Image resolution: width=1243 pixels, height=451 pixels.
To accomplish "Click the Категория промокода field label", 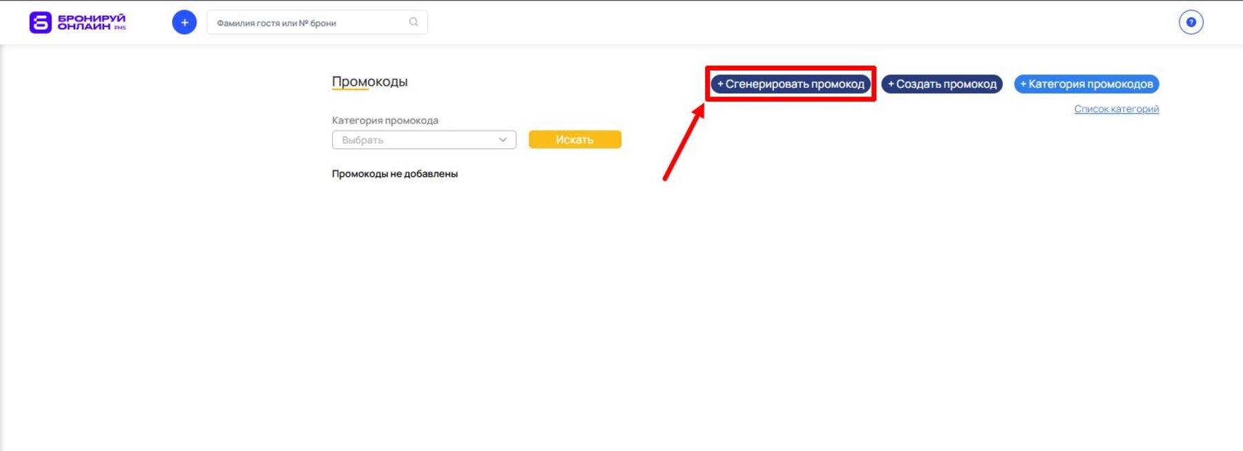I will click(x=385, y=120).
